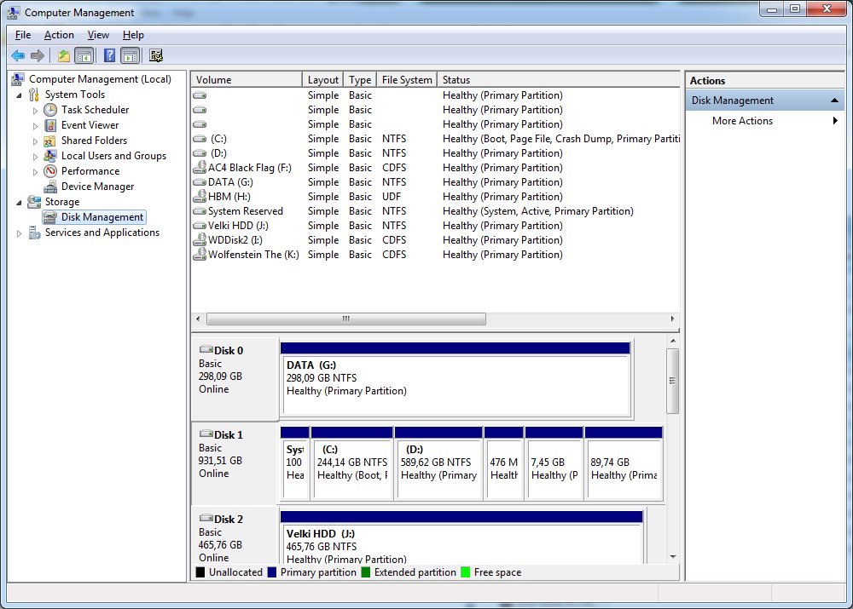Click the volume list horizontal scrollbar
This screenshot has width=853, height=609.
[x=345, y=319]
